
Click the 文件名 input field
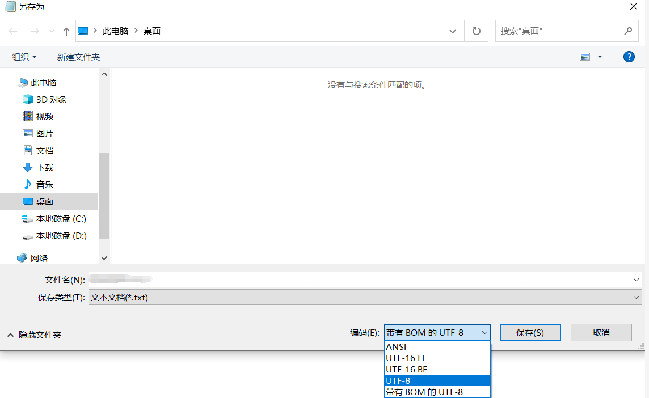click(360, 280)
